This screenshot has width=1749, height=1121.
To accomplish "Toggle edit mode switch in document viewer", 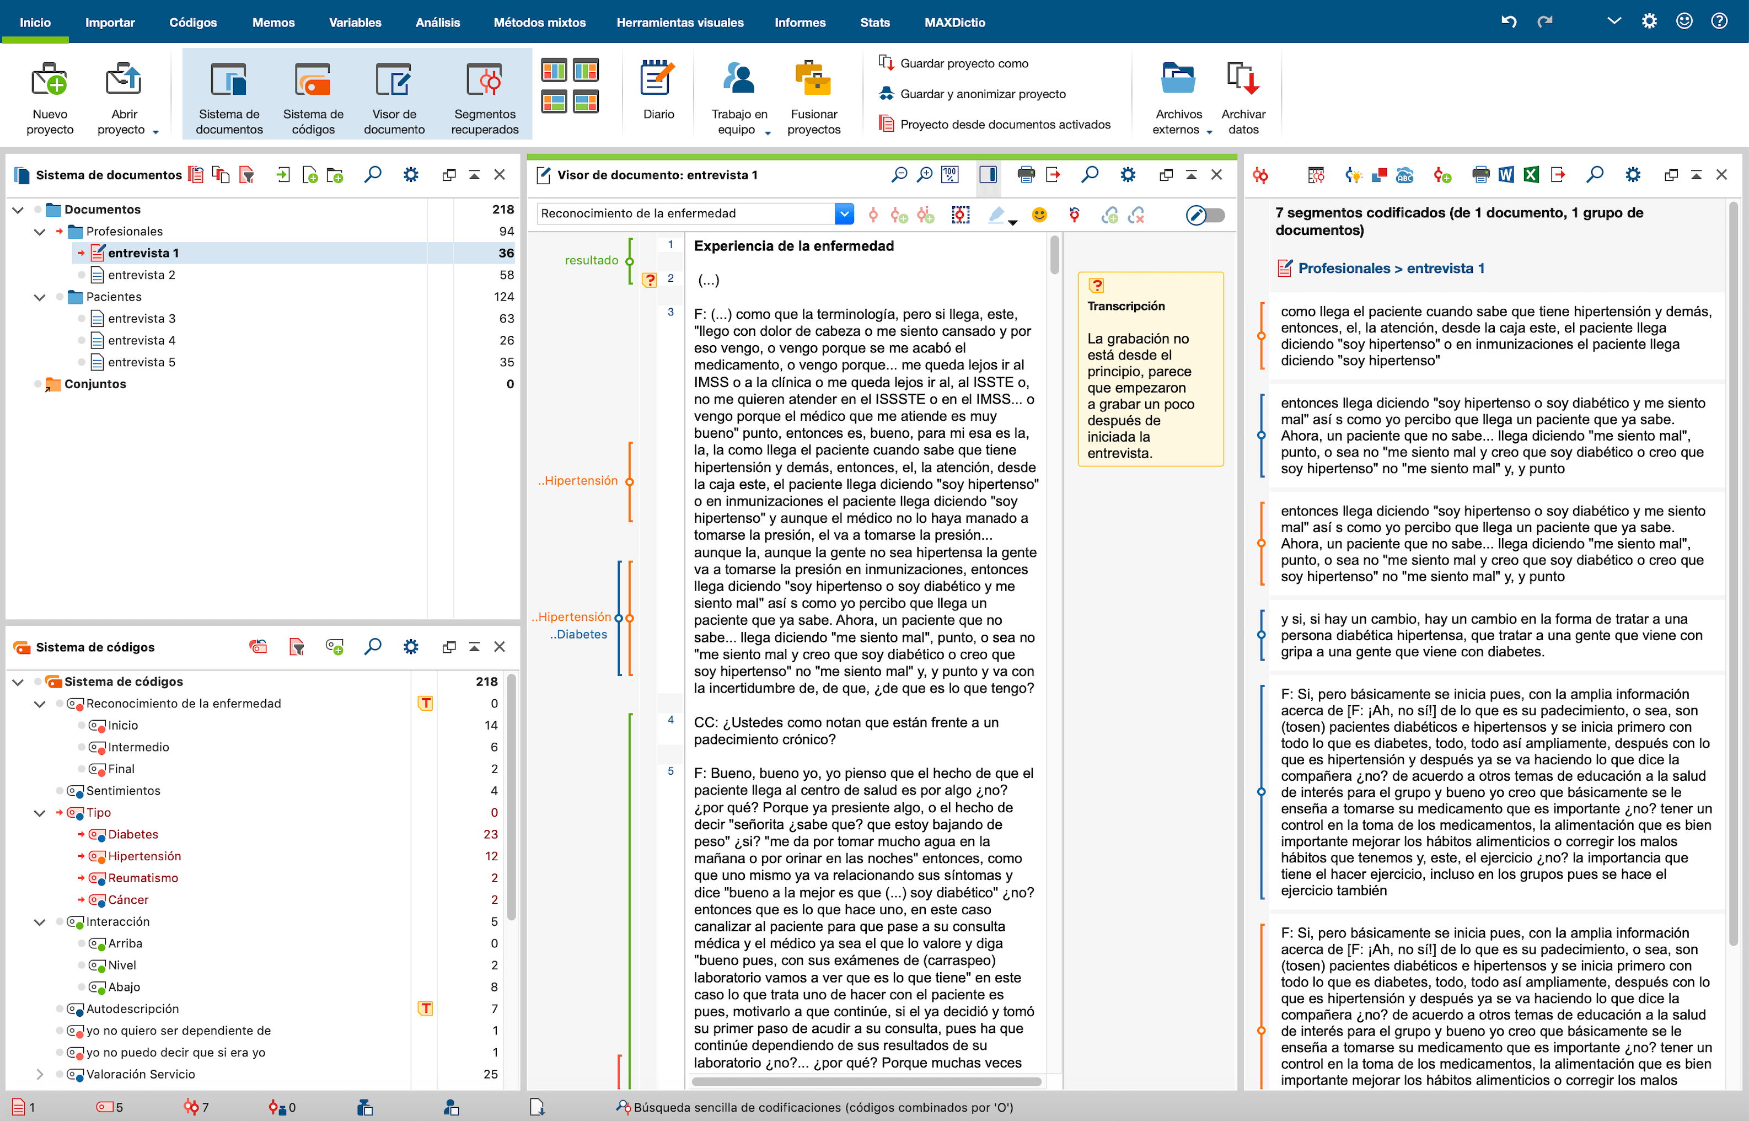I will [x=1205, y=214].
